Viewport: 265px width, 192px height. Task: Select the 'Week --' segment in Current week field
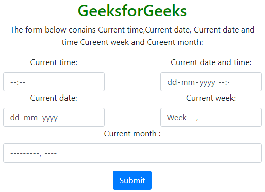181,118
